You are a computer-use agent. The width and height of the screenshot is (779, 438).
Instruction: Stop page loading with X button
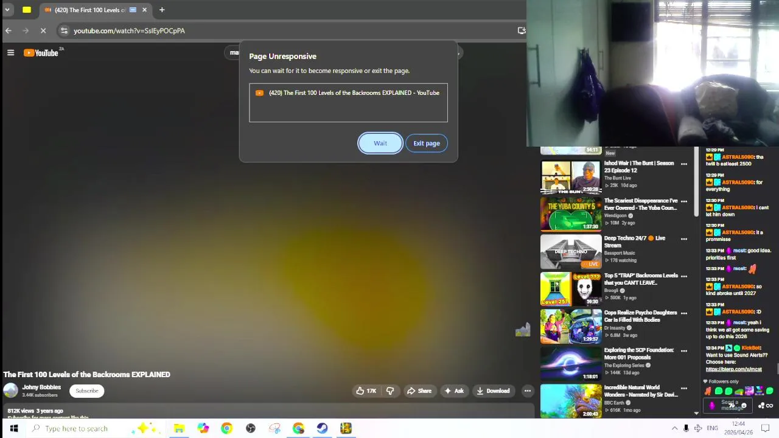[x=43, y=30]
